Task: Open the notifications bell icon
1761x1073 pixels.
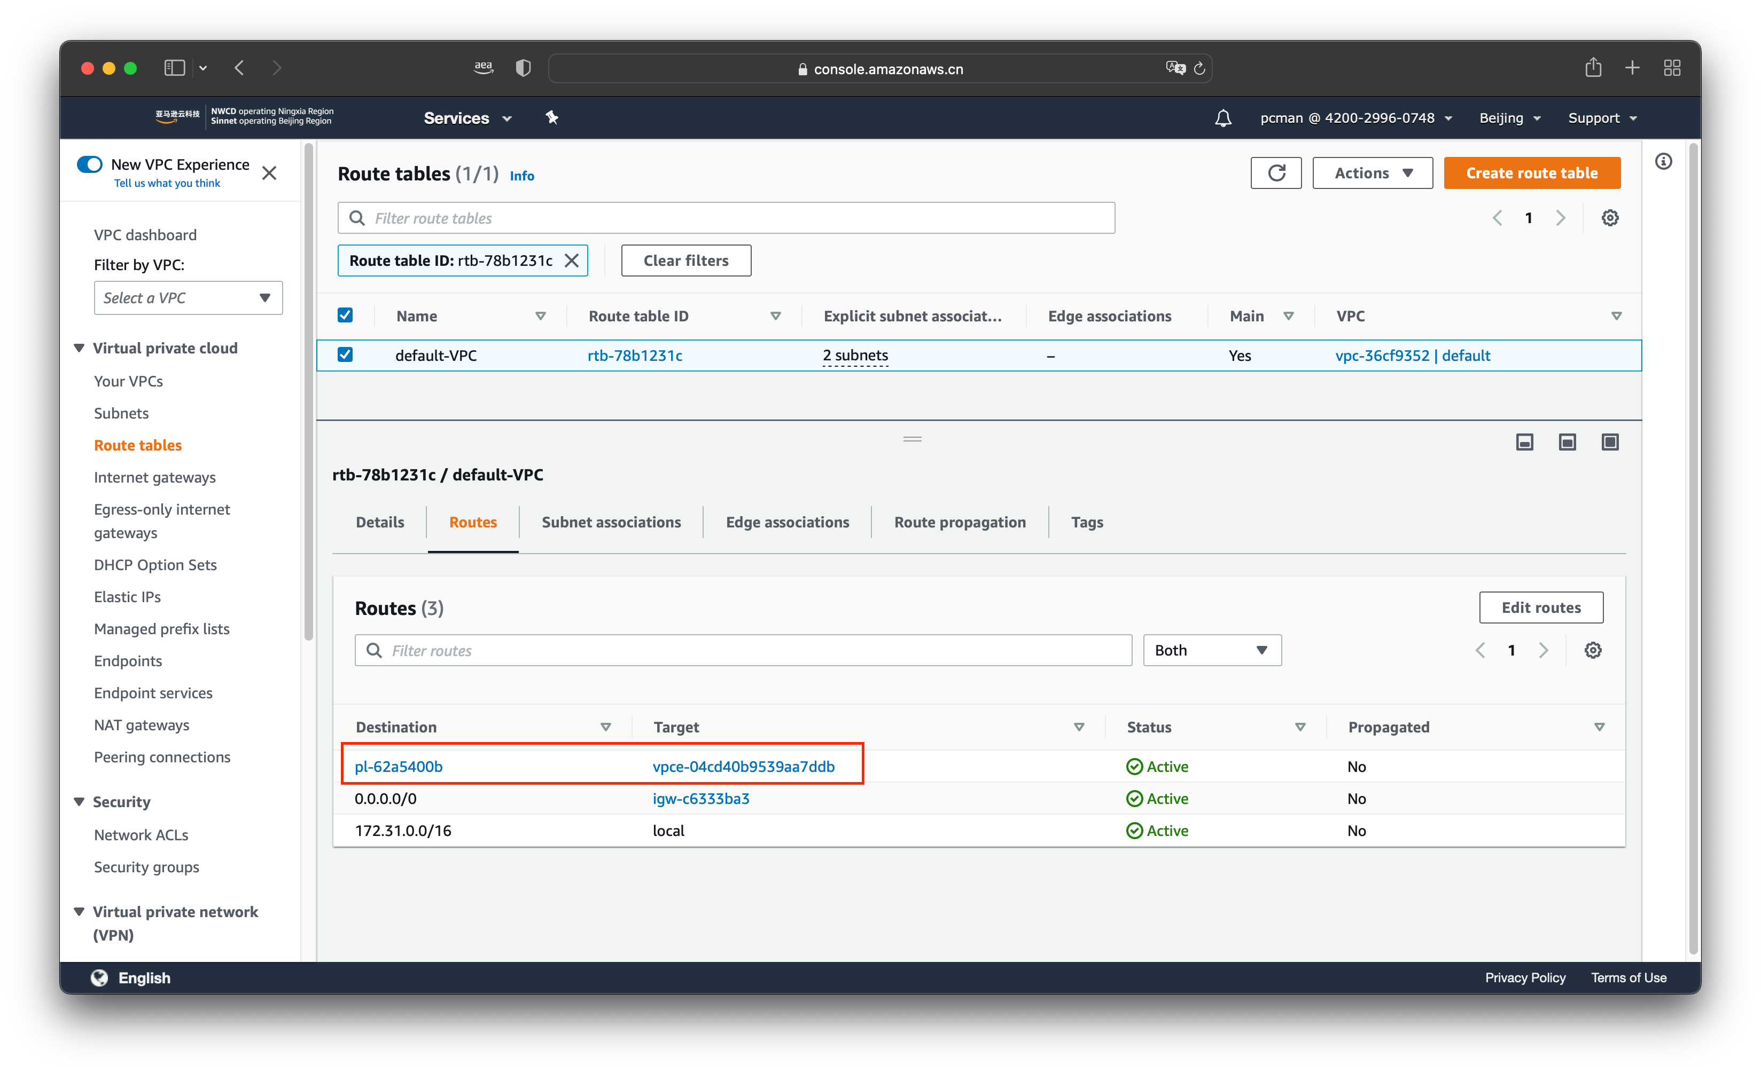Action: pyautogui.click(x=1223, y=118)
